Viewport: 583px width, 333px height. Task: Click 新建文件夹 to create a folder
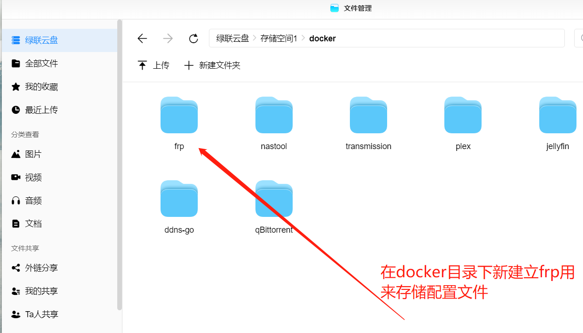coord(212,65)
